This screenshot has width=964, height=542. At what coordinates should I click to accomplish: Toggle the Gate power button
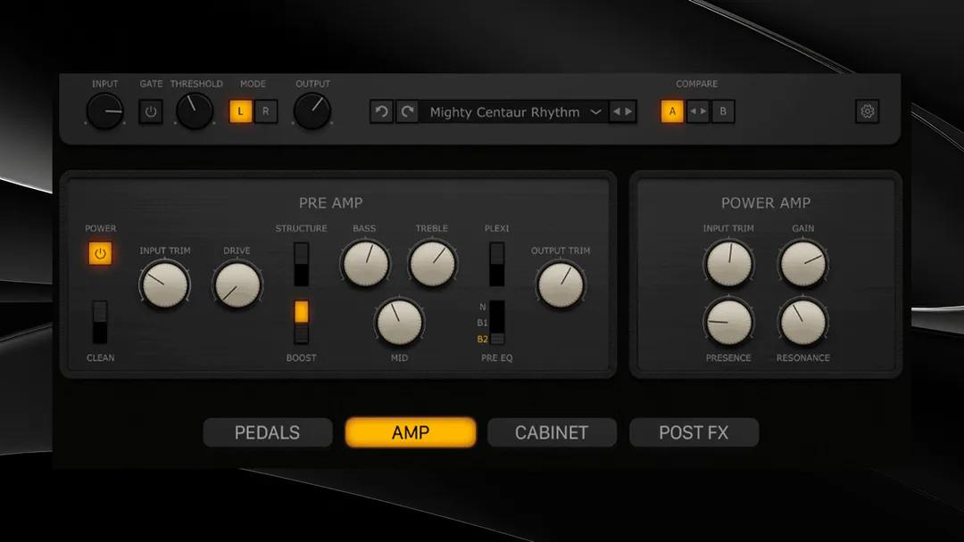151,111
